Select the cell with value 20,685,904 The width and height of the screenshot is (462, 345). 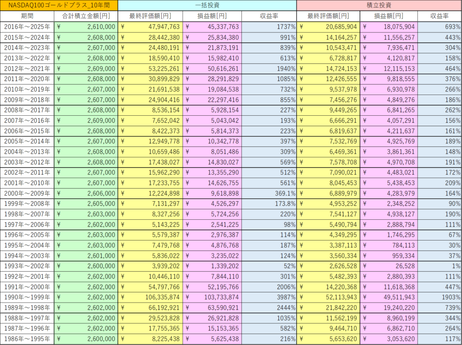point(328,27)
